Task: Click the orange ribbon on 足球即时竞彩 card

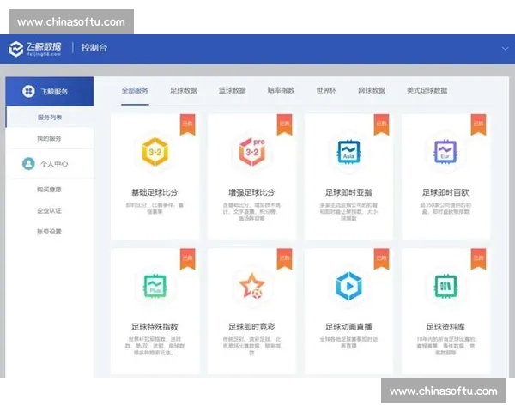Action: (284, 259)
